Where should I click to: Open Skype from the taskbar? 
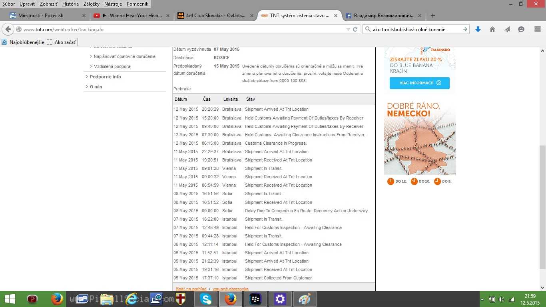(206, 299)
